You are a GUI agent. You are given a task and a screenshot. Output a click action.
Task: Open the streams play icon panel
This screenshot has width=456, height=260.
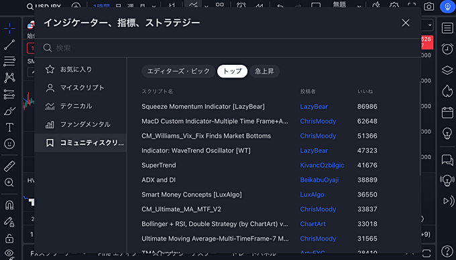(x=449, y=201)
